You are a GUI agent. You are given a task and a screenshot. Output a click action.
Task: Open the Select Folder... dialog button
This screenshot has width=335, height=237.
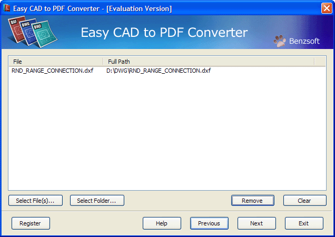pyautogui.click(x=97, y=201)
